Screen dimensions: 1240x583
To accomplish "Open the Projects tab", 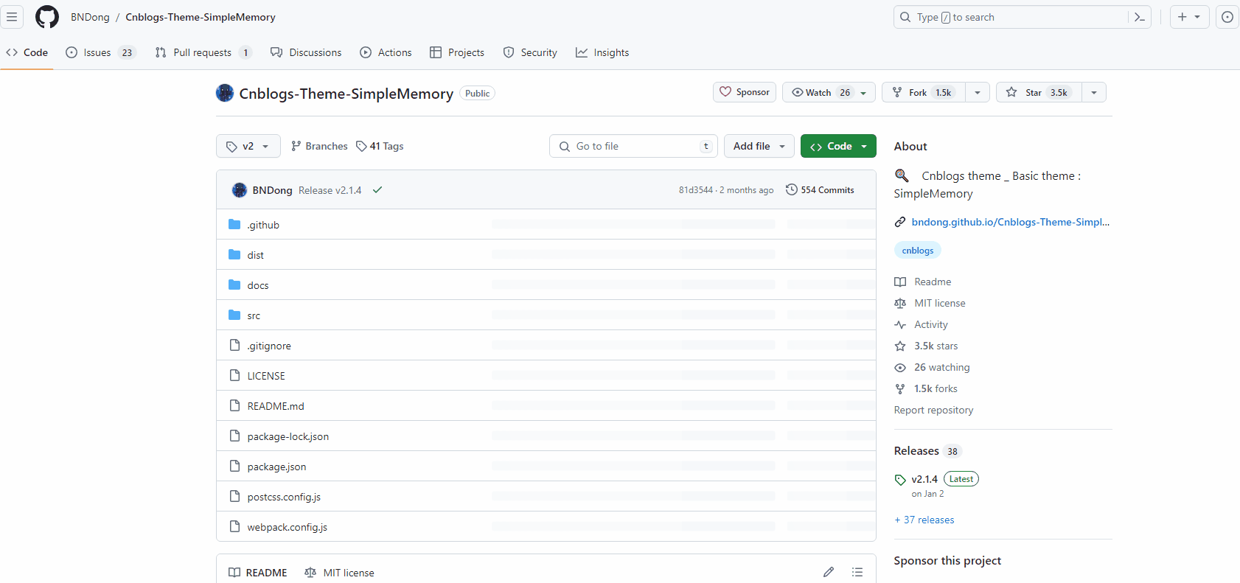I will click(x=457, y=52).
